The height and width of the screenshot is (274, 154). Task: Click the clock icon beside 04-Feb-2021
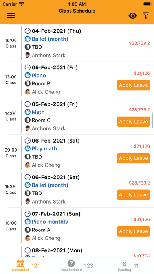(27, 31)
